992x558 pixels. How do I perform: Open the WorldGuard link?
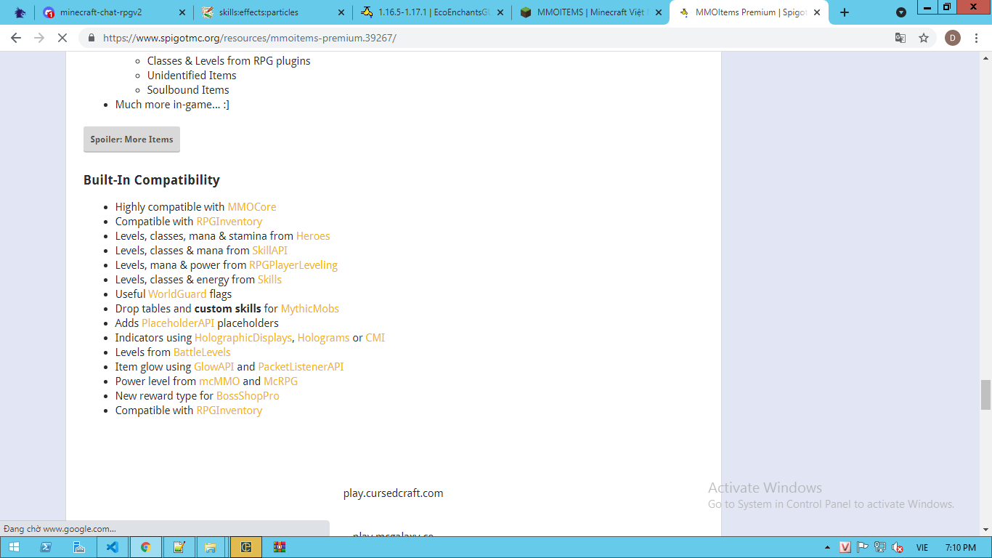tap(177, 294)
